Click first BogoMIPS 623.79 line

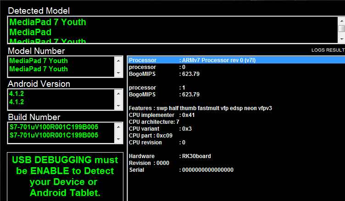coord(164,74)
